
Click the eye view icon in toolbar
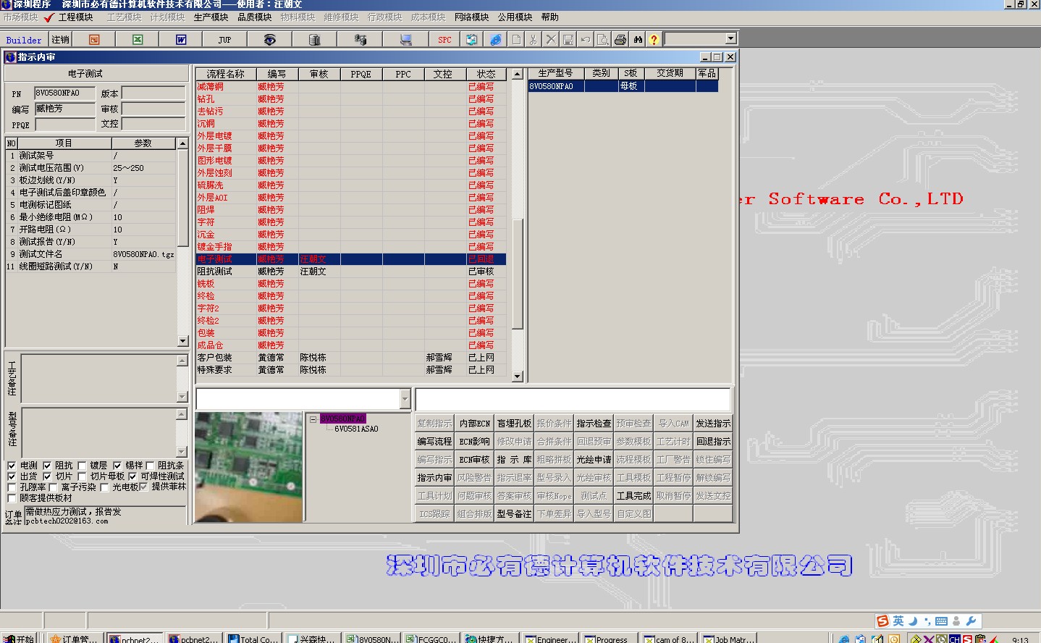click(x=269, y=40)
